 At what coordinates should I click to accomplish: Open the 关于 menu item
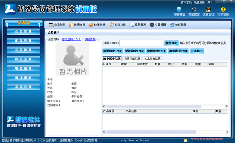point(210,2)
